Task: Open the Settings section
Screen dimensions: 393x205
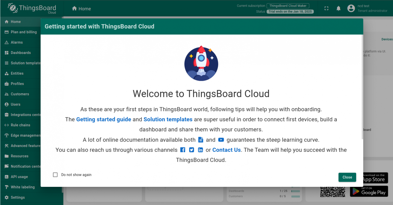Action: 18,197
